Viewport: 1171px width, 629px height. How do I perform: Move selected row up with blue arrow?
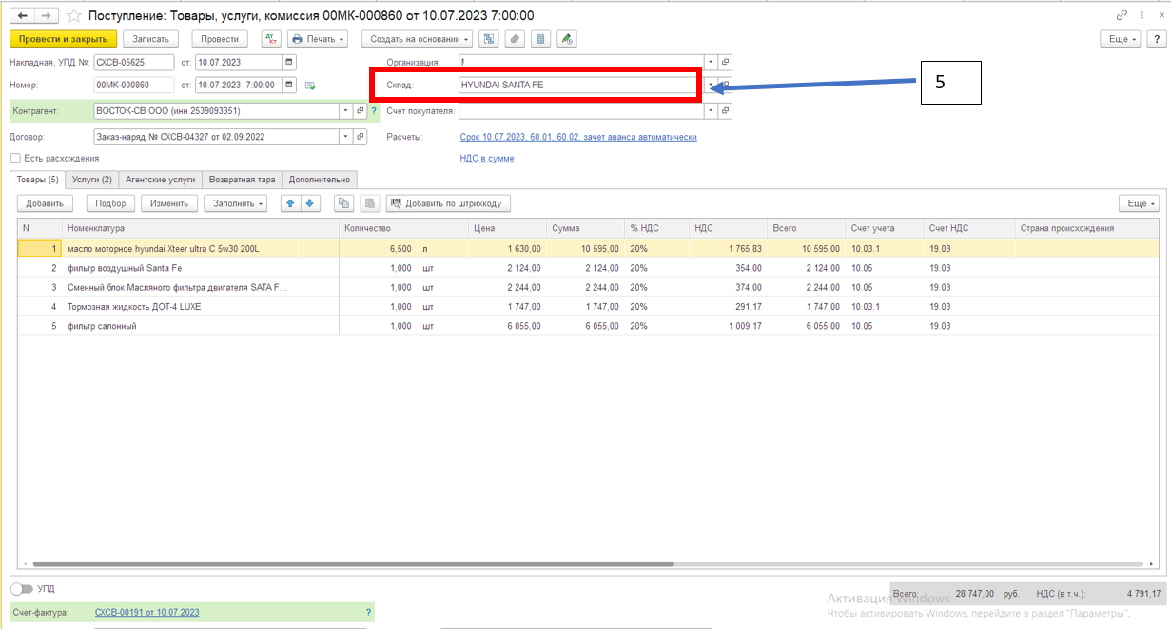292,203
